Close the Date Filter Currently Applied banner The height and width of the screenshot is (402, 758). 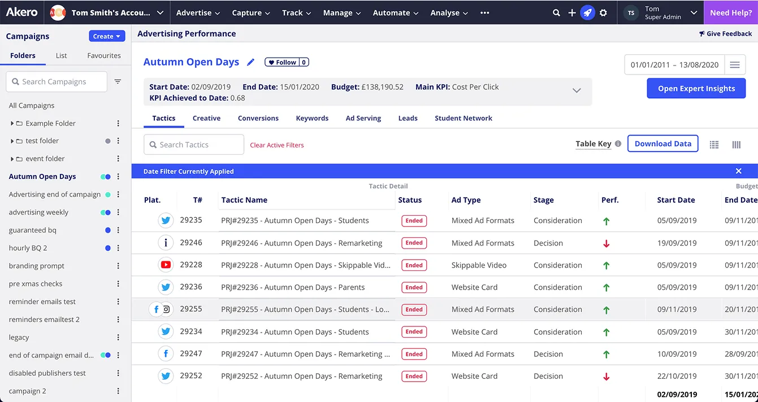738,171
